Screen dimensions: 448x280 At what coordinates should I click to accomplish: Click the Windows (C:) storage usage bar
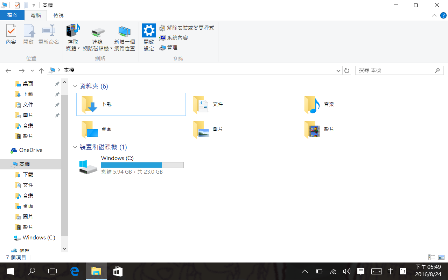click(x=142, y=165)
